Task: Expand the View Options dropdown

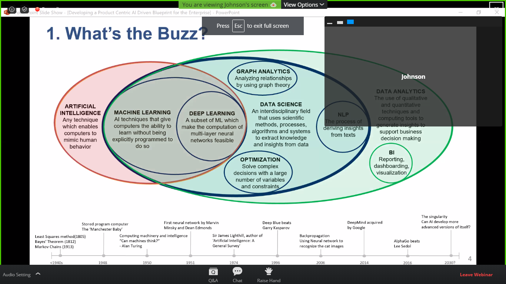Action: pos(304,5)
